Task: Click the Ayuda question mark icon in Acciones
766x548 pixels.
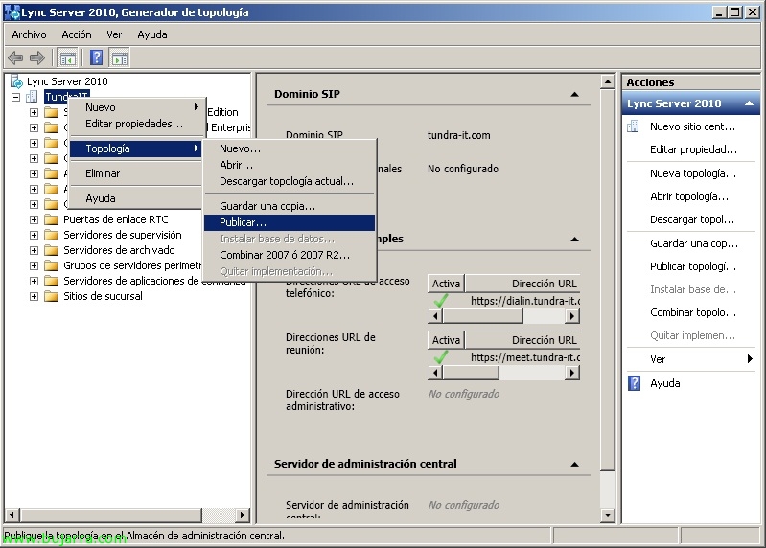Action: pyautogui.click(x=634, y=383)
